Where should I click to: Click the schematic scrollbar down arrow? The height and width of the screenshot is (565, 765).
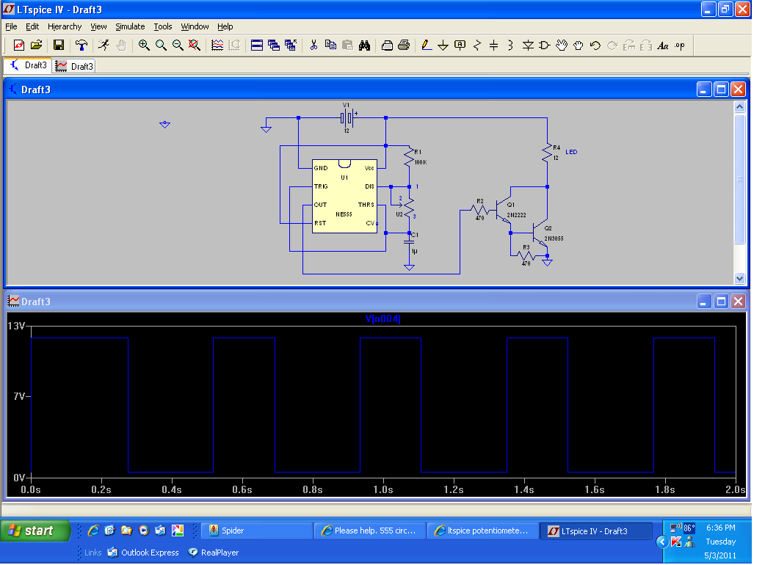pos(739,278)
